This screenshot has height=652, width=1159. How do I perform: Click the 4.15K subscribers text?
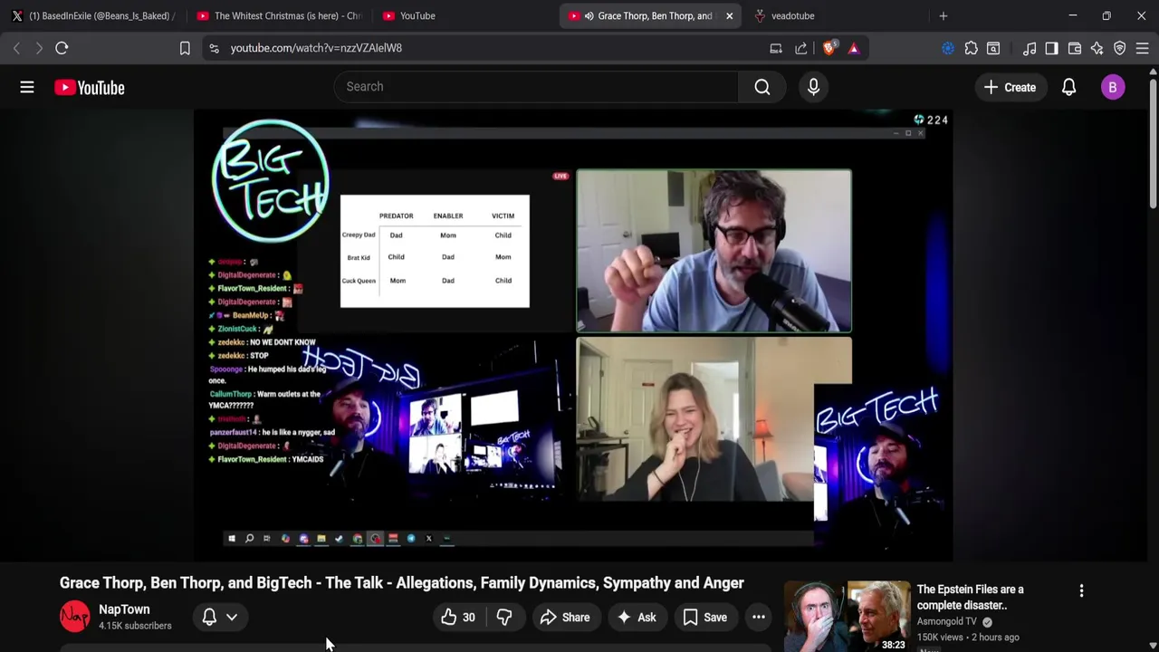click(135, 626)
